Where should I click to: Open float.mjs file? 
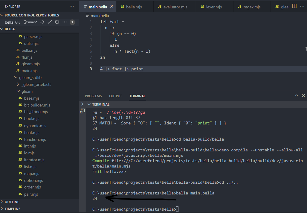(x=31, y=133)
